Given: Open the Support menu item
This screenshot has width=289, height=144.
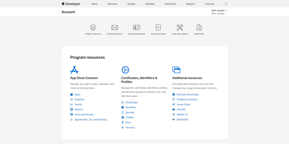Looking at the screenshot, I should coord(191,4).
